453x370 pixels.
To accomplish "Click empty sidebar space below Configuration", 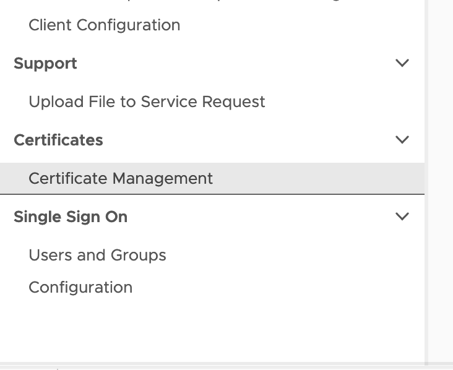I will coord(186,328).
